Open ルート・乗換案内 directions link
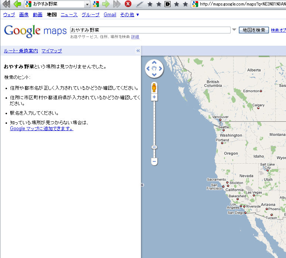286x258 pixels. 21,51
